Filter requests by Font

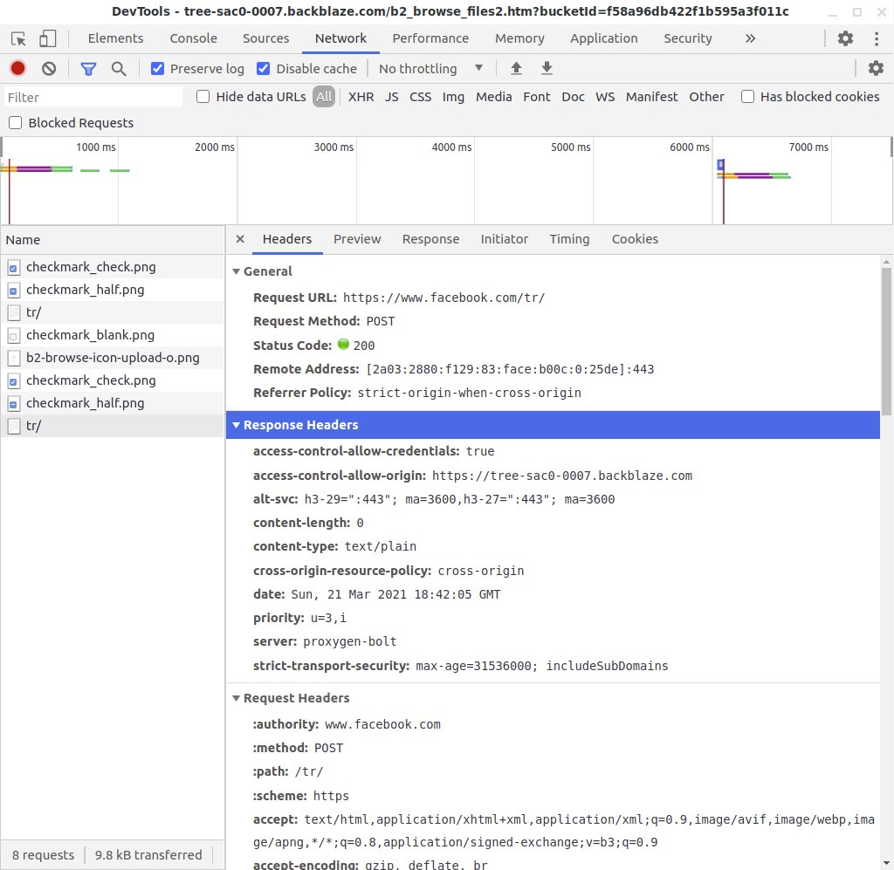tap(537, 97)
